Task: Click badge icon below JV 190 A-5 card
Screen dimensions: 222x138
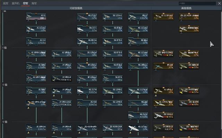Action: tap(54, 96)
